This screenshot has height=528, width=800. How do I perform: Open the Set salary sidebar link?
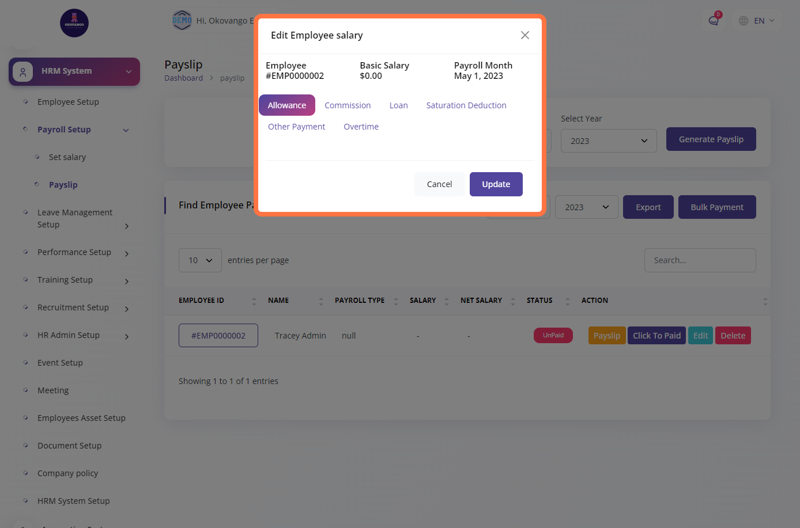pos(67,157)
